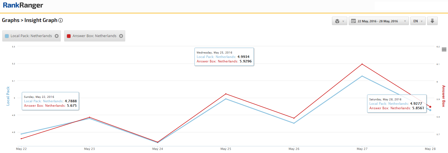Viewport: 448px width, 153px height.
Task: Open the EN language dropdown
Action: [x=418, y=21]
